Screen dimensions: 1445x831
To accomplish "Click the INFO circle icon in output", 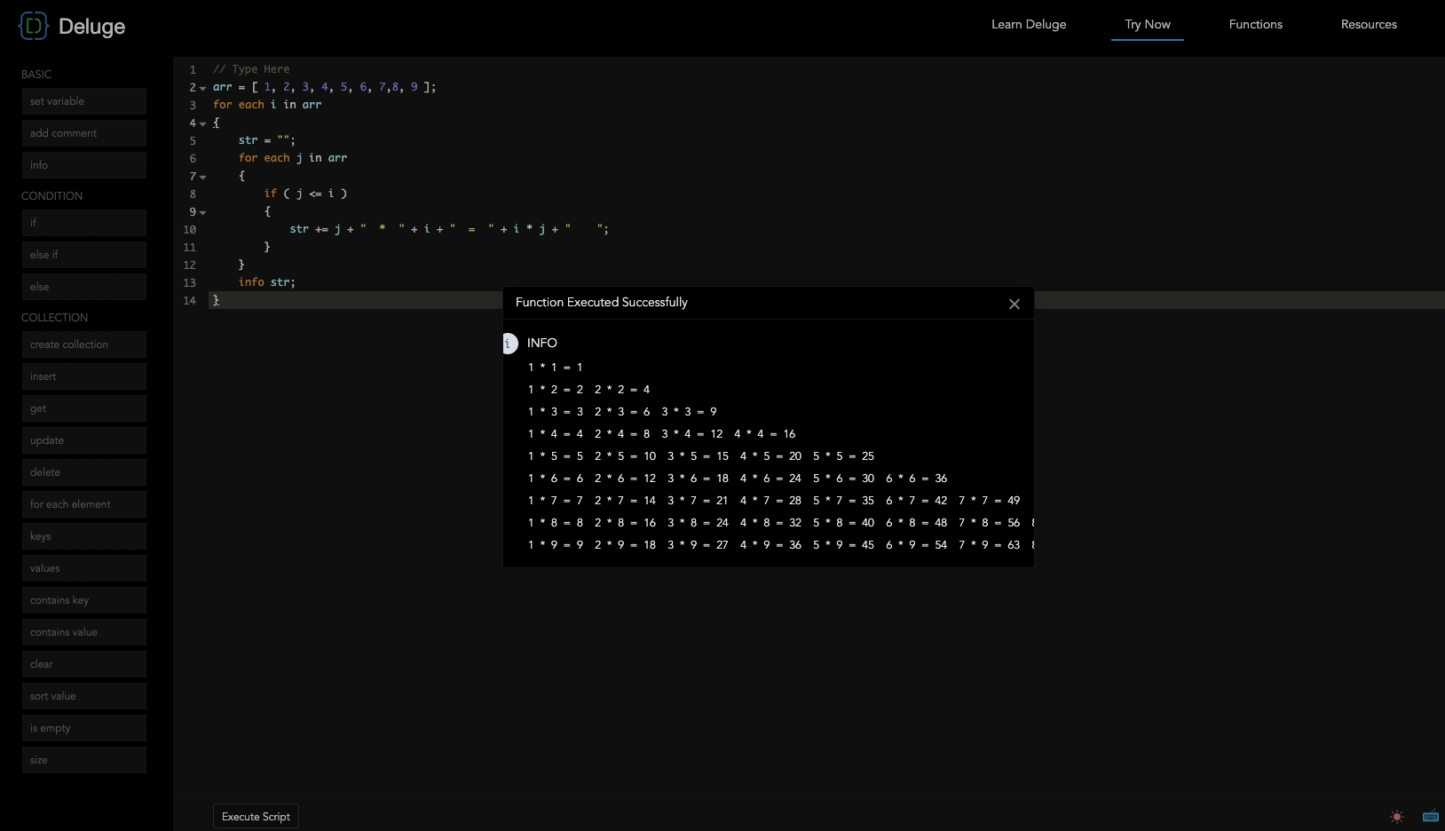I will tap(509, 343).
